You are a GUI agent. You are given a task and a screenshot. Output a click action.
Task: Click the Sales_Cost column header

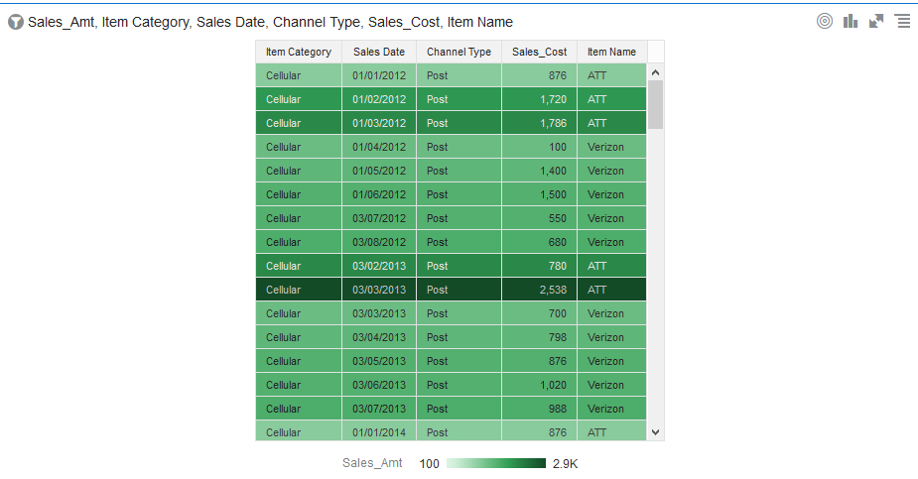pos(539,52)
